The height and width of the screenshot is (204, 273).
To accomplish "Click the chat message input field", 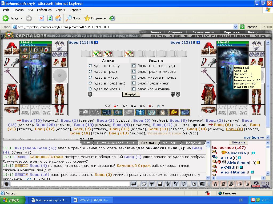I will point(70,184).
